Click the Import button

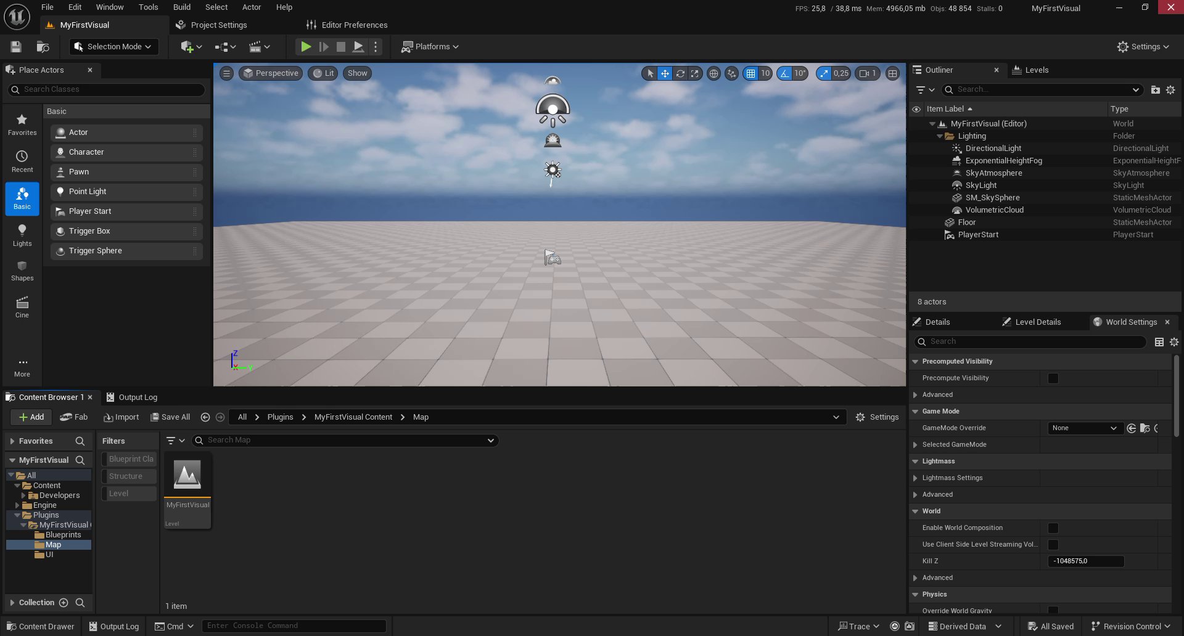click(x=121, y=417)
